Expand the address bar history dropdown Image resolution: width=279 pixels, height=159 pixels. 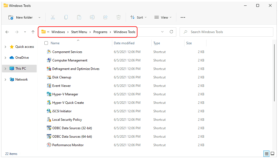(x=162, y=32)
